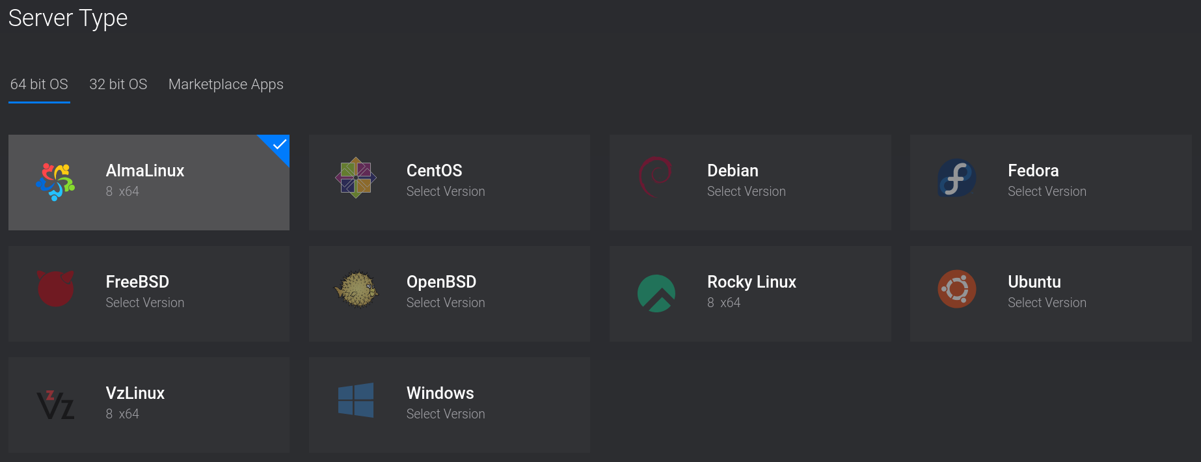Open OpenBSD Select Version dropdown
The image size is (1201, 462).
coord(446,303)
